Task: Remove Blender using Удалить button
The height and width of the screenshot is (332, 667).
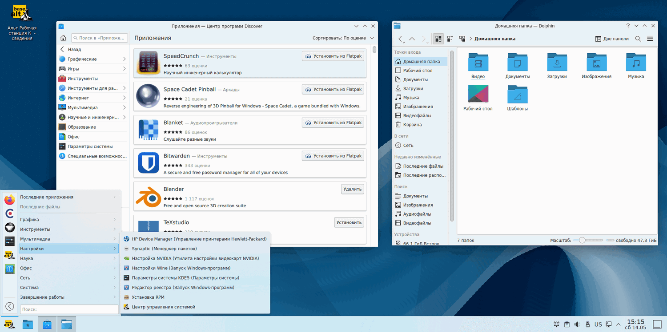Action: coord(353,189)
